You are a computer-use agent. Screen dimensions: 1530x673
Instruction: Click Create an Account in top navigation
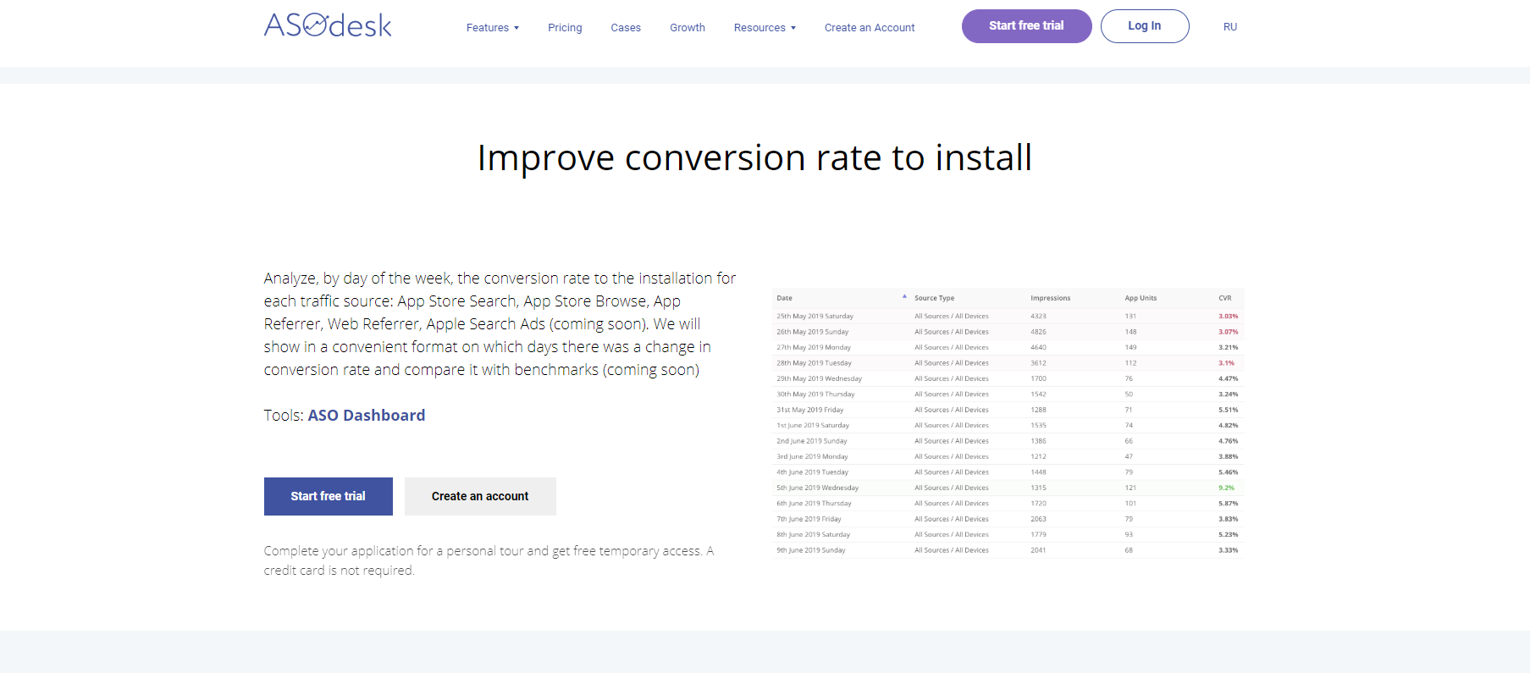[x=870, y=28]
